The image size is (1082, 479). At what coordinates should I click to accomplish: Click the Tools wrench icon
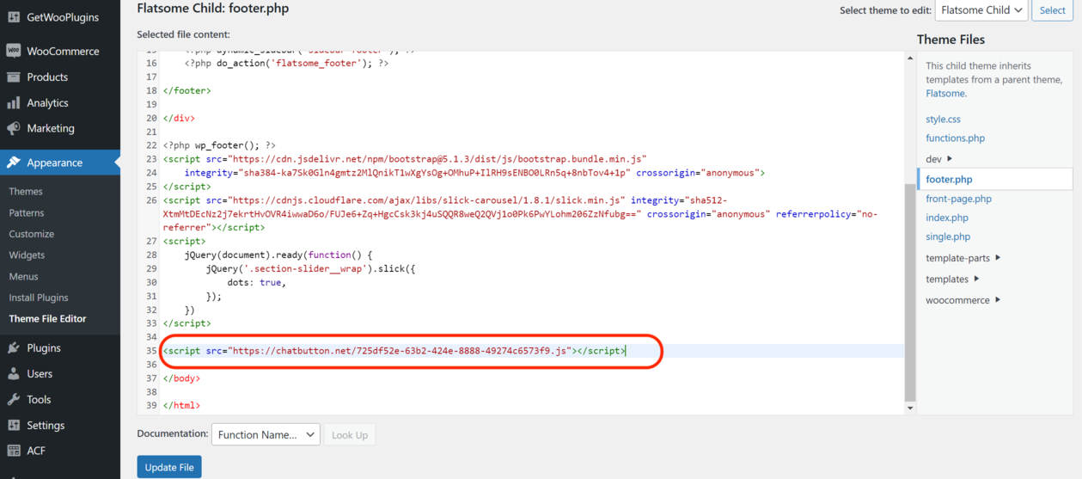pos(14,400)
